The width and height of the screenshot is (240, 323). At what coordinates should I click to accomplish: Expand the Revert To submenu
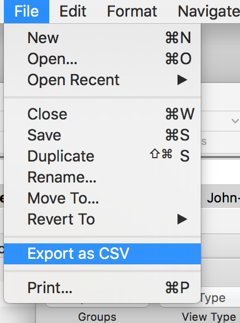[x=102, y=219]
